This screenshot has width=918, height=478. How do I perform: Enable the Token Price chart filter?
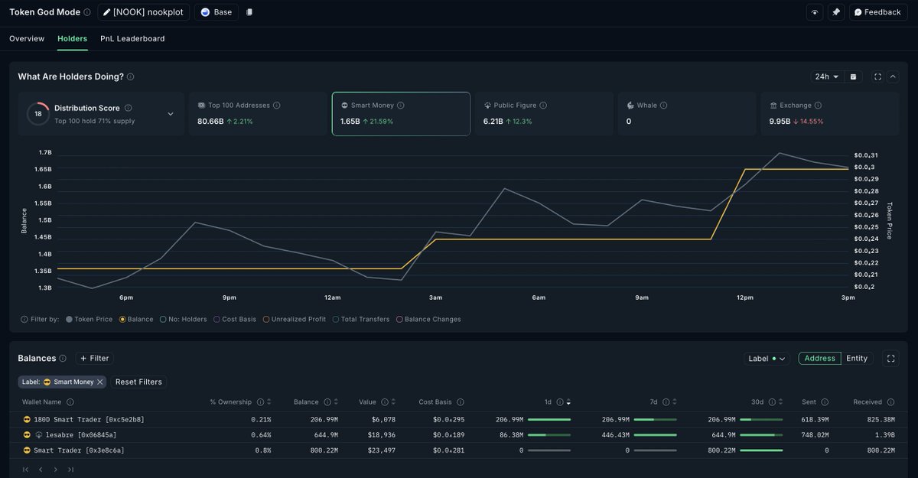click(70, 319)
